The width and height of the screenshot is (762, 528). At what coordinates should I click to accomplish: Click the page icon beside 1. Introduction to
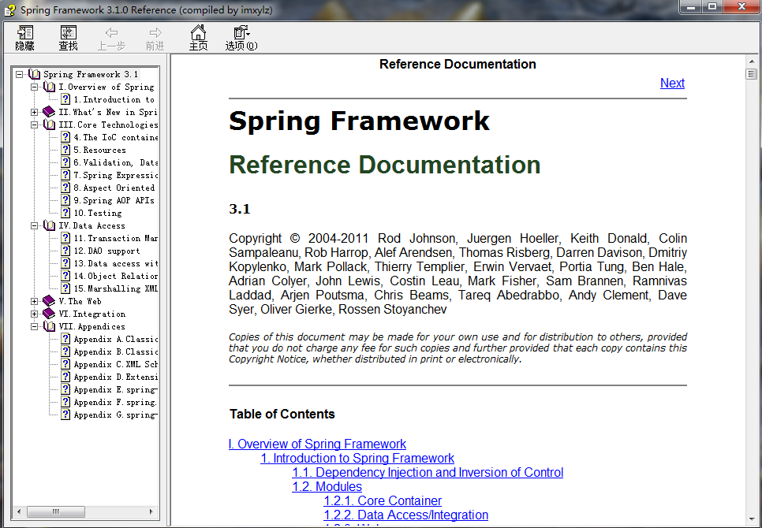(65, 99)
